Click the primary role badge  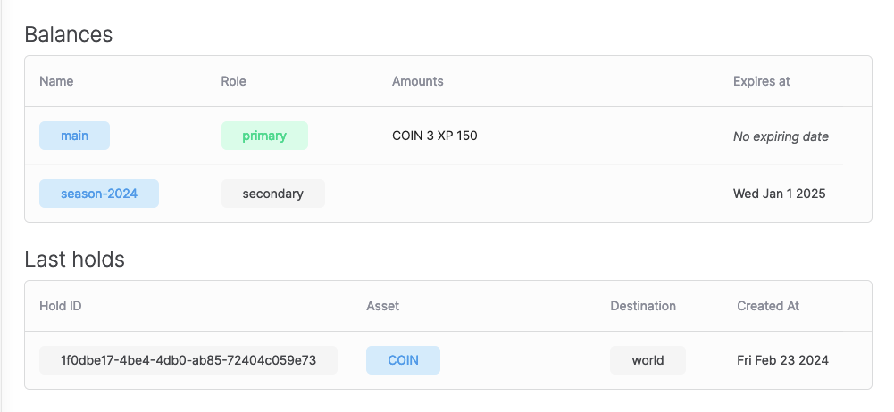(x=264, y=136)
